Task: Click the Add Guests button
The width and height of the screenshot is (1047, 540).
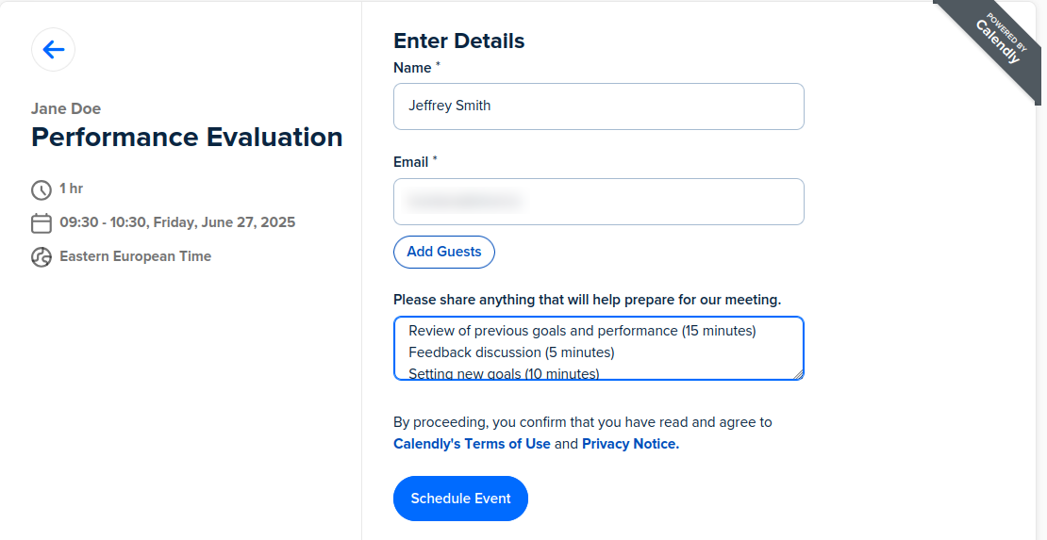Action: [444, 252]
